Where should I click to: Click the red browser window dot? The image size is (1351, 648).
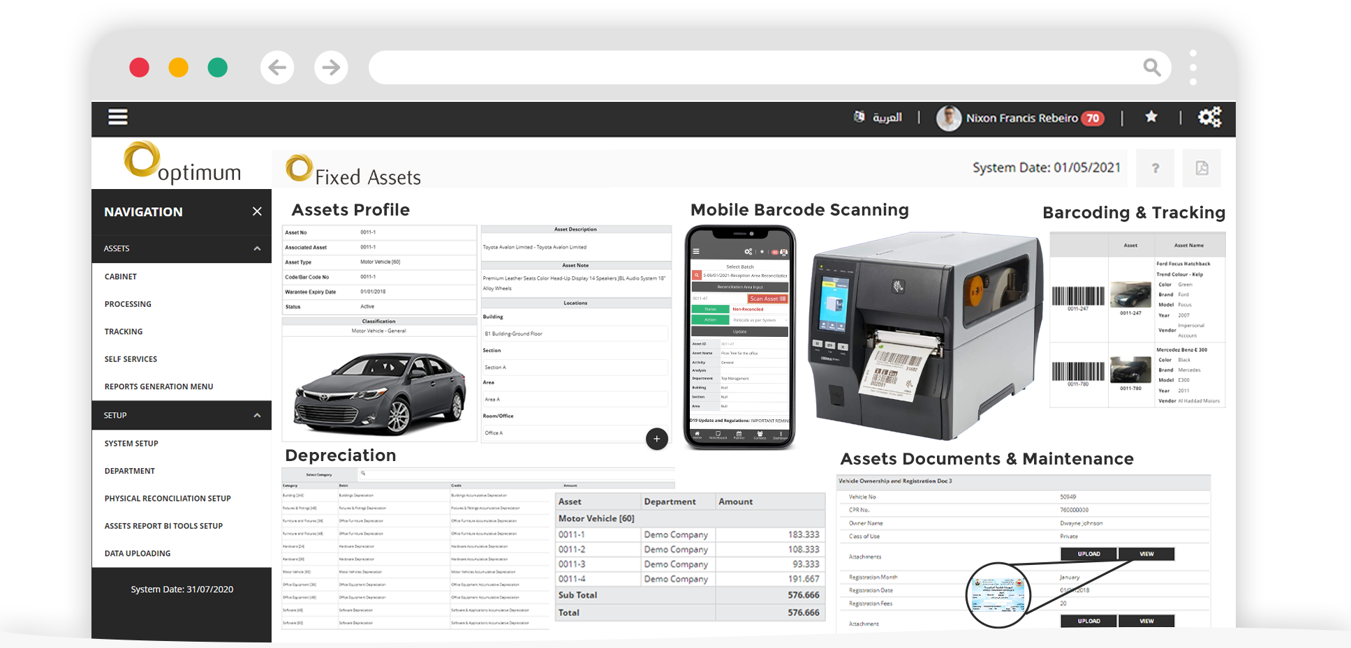[x=139, y=68]
